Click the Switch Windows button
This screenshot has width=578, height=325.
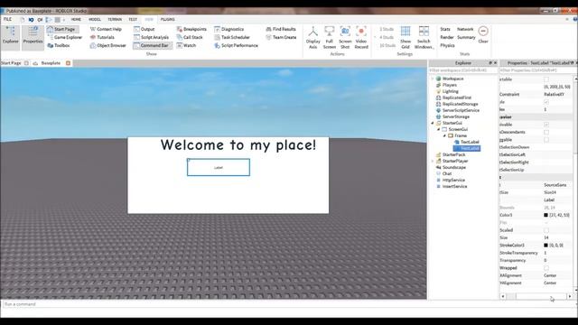(x=424, y=38)
